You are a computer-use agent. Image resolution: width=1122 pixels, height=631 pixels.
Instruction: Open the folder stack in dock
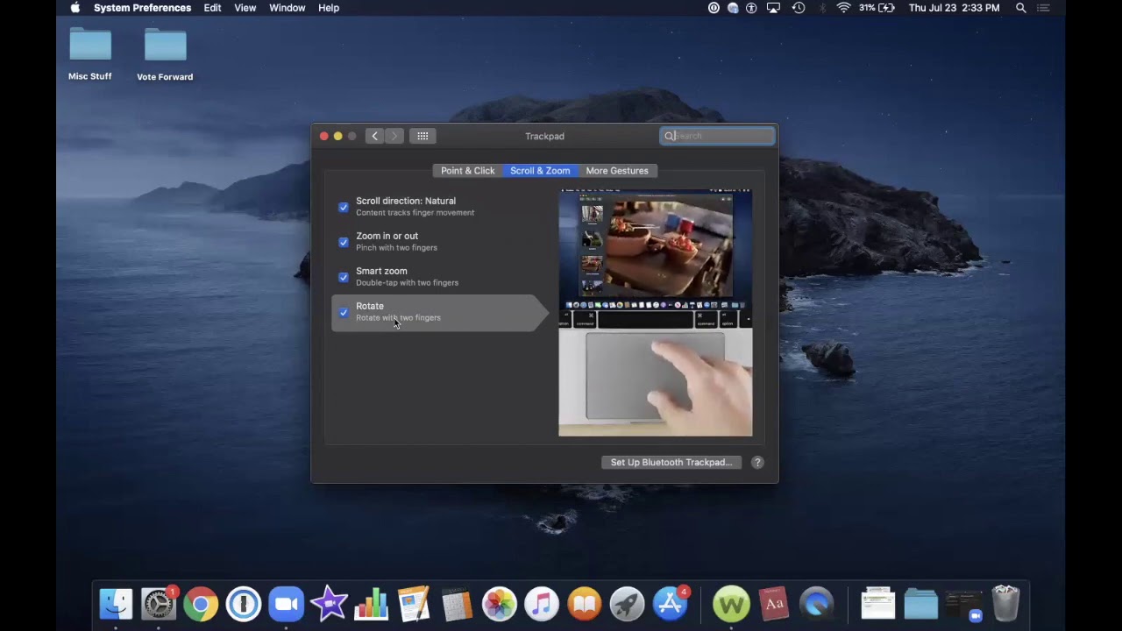(x=920, y=604)
